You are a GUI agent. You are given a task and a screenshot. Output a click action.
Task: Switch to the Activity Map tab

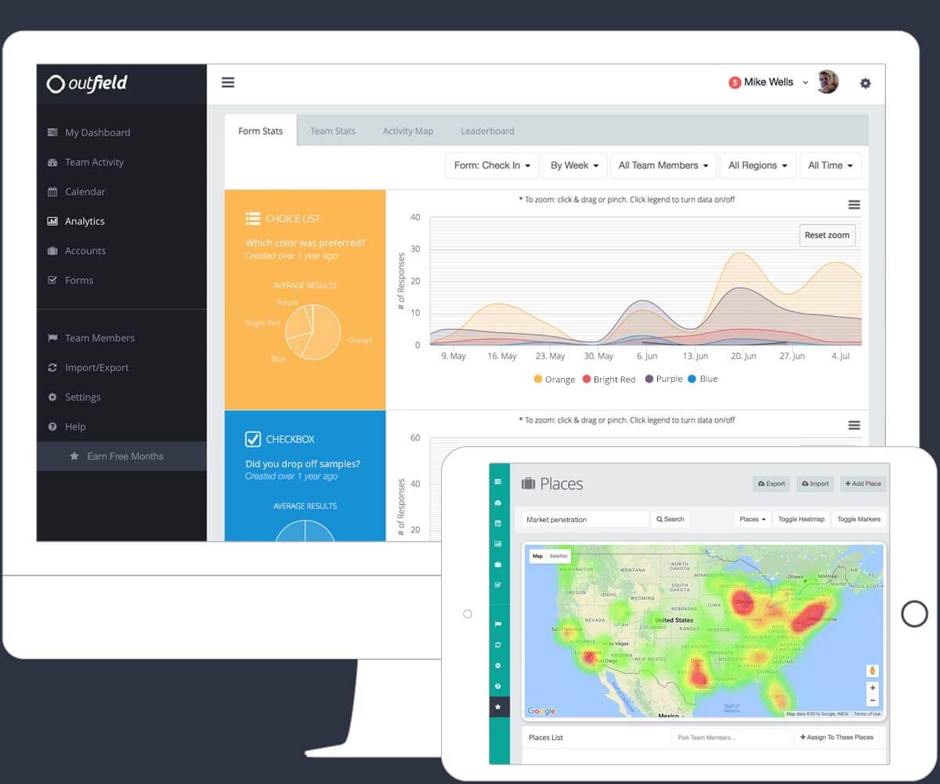[x=408, y=131]
